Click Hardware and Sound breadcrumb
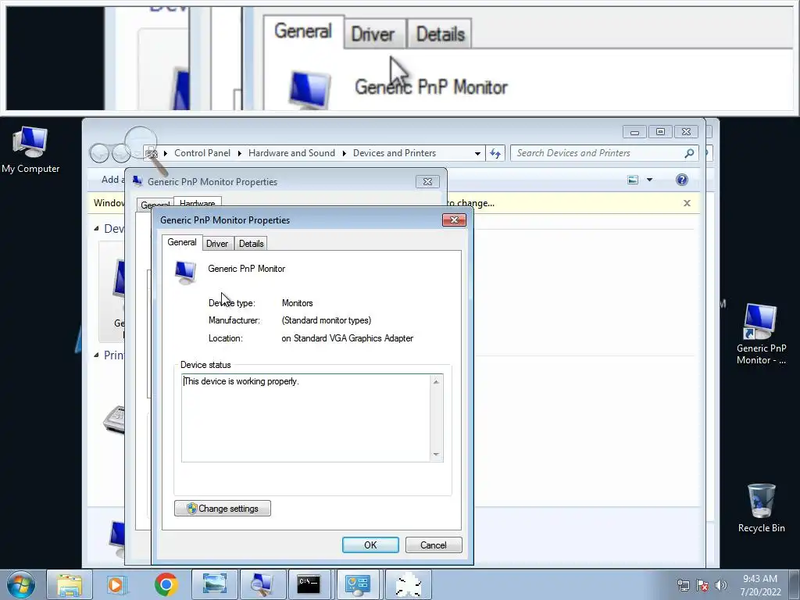The height and width of the screenshot is (600, 800). [292, 153]
